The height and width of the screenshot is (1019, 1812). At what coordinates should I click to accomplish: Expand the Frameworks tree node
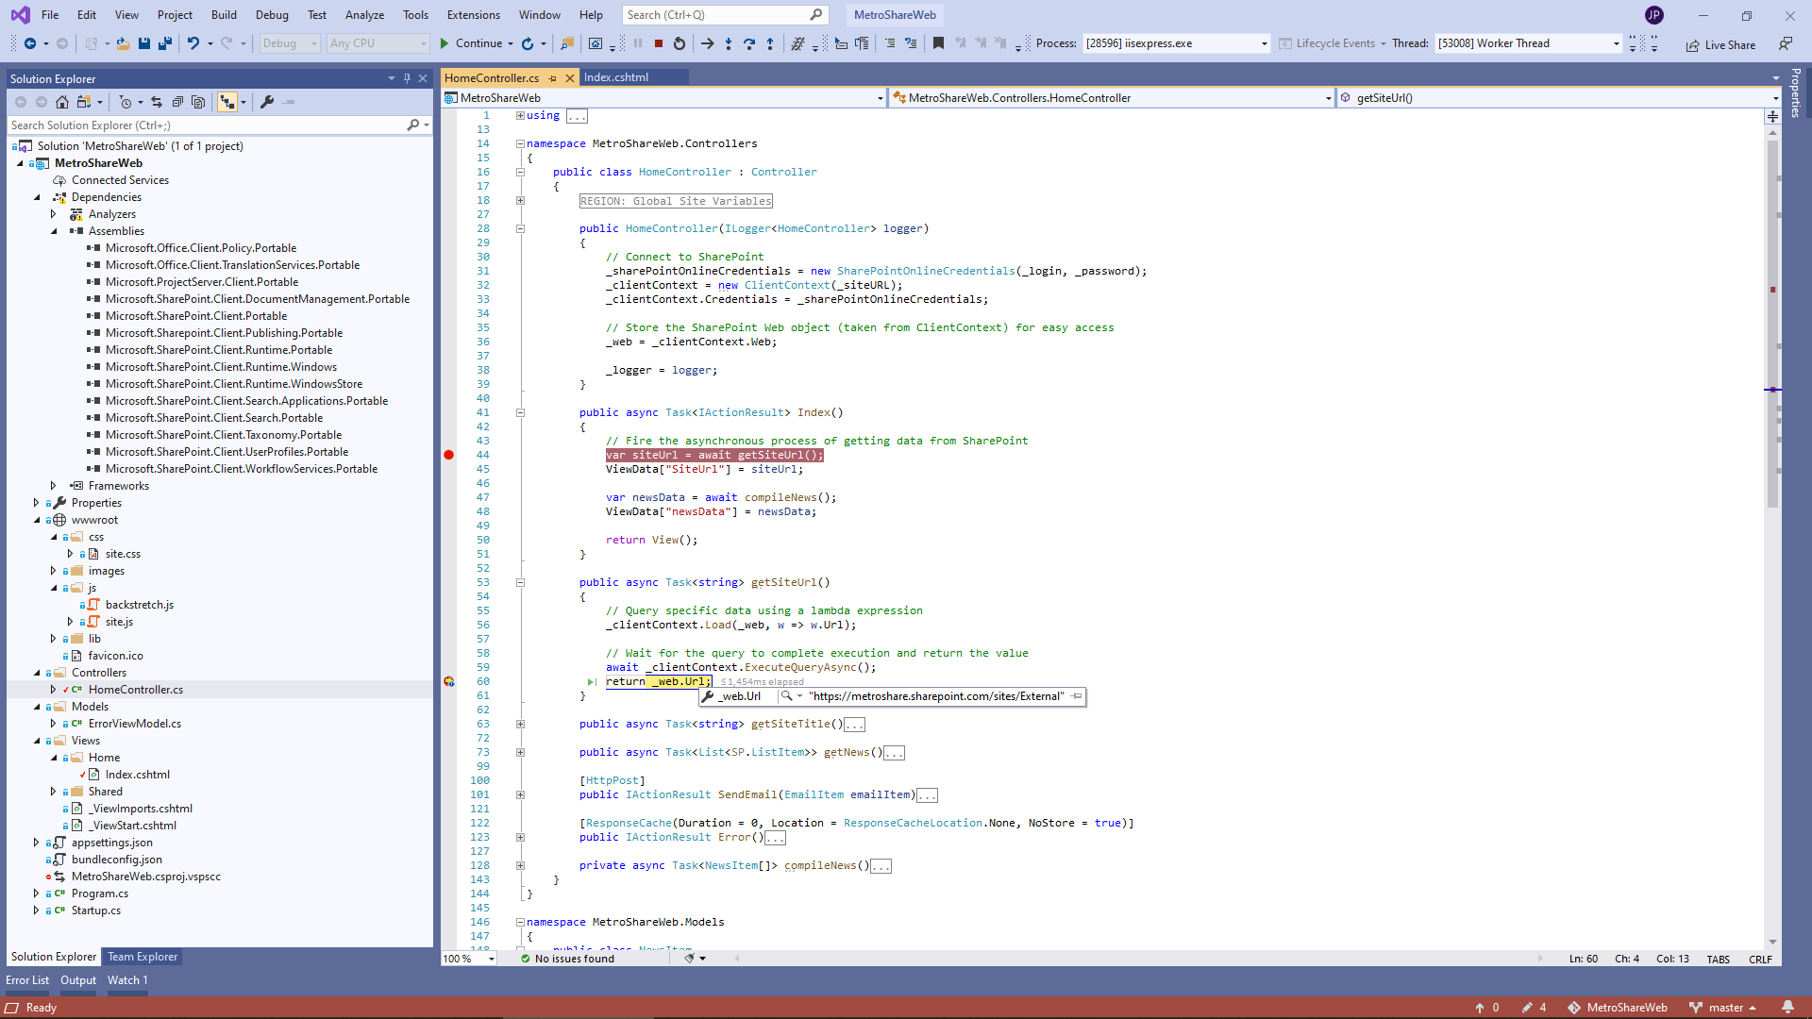point(54,486)
